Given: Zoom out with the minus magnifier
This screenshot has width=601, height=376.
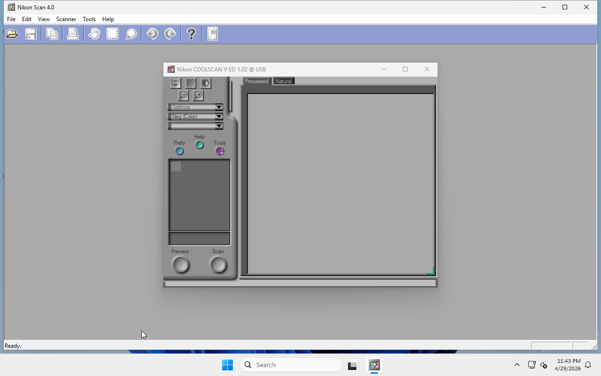Looking at the screenshot, I should pos(183,95).
